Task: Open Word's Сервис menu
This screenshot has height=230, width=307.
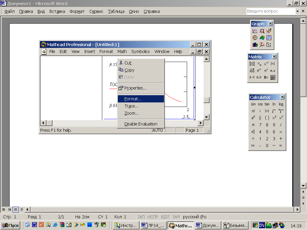Action: tap(96, 12)
